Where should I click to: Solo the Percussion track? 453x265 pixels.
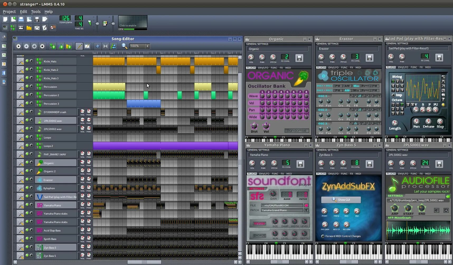31,86
